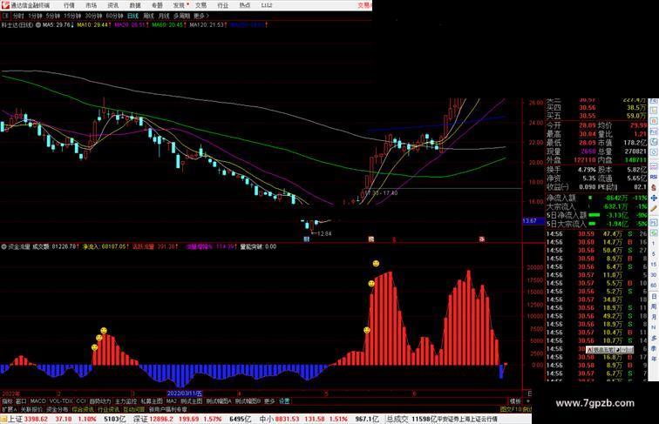Open the 行情 menu
This screenshot has width=659, height=424.
pyautogui.click(x=69, y=5)
